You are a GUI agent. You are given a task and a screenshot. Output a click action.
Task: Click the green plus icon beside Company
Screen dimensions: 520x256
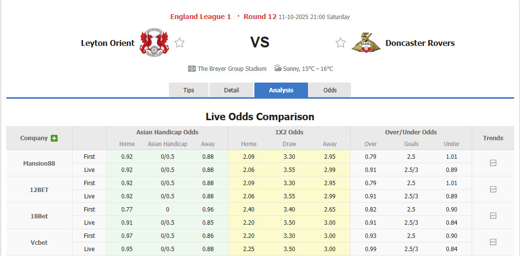click(54, 138)
